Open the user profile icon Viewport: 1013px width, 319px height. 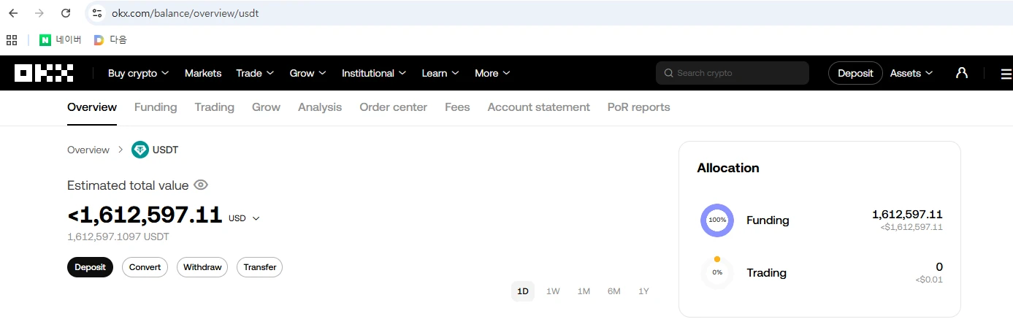[962, 73]
